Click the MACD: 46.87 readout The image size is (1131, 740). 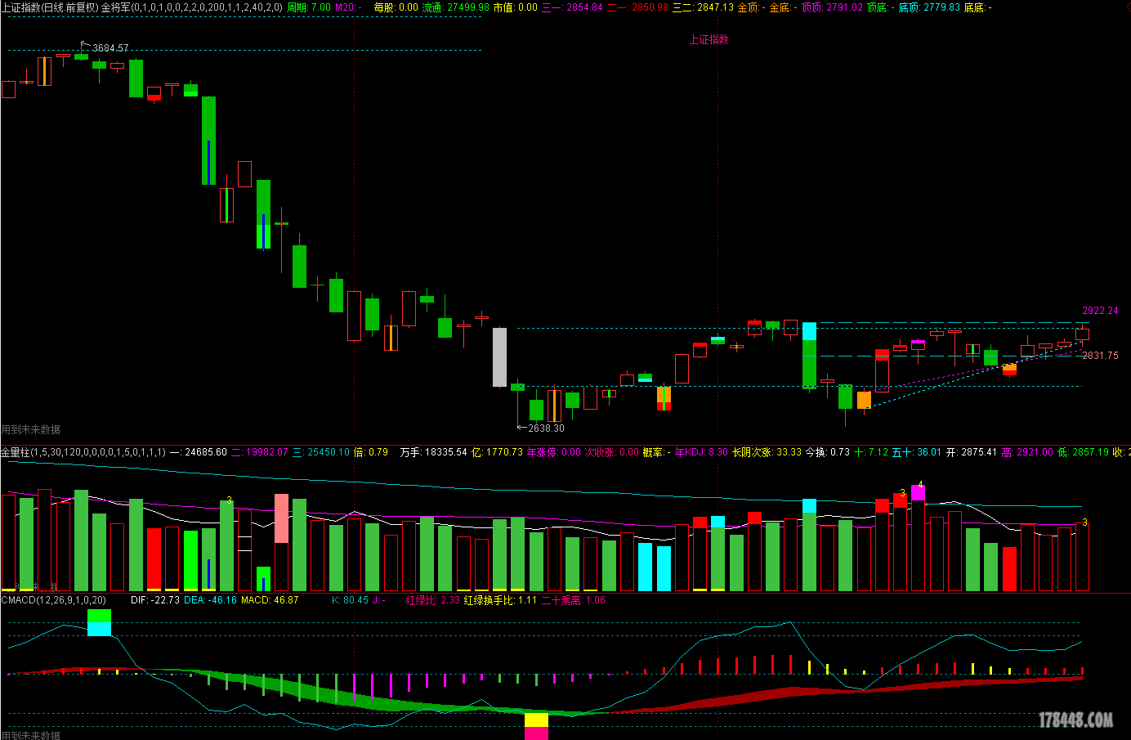tap(270, 600)
